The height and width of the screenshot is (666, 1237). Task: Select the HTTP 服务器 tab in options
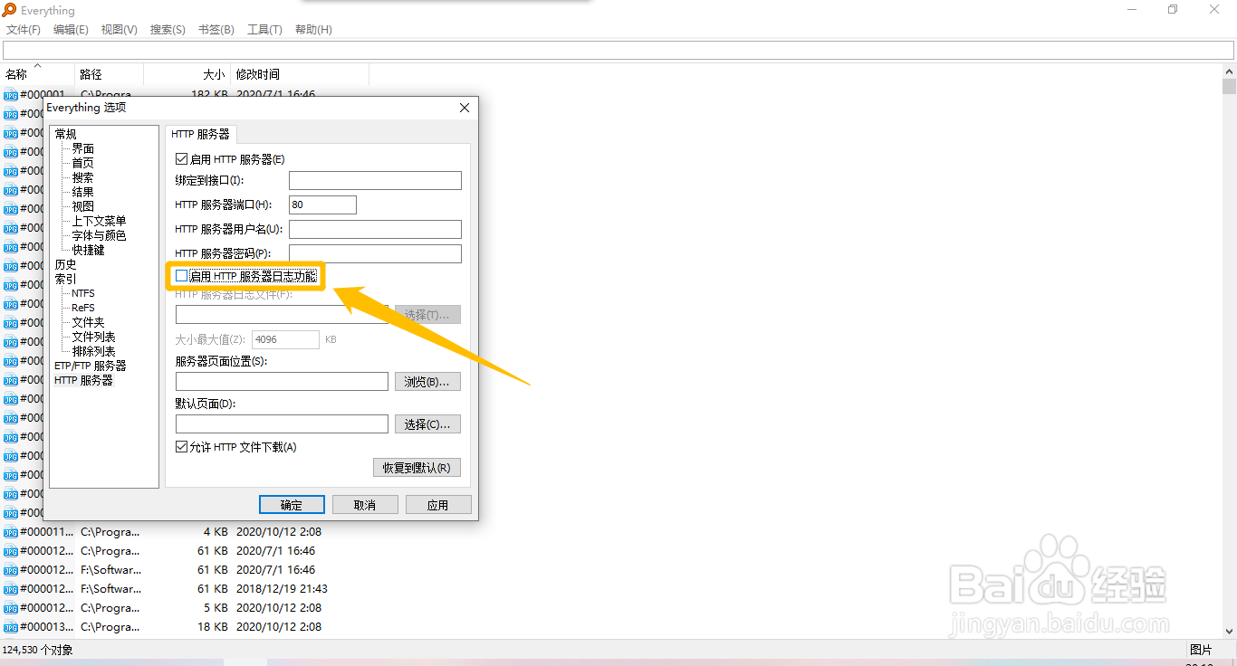200,134
